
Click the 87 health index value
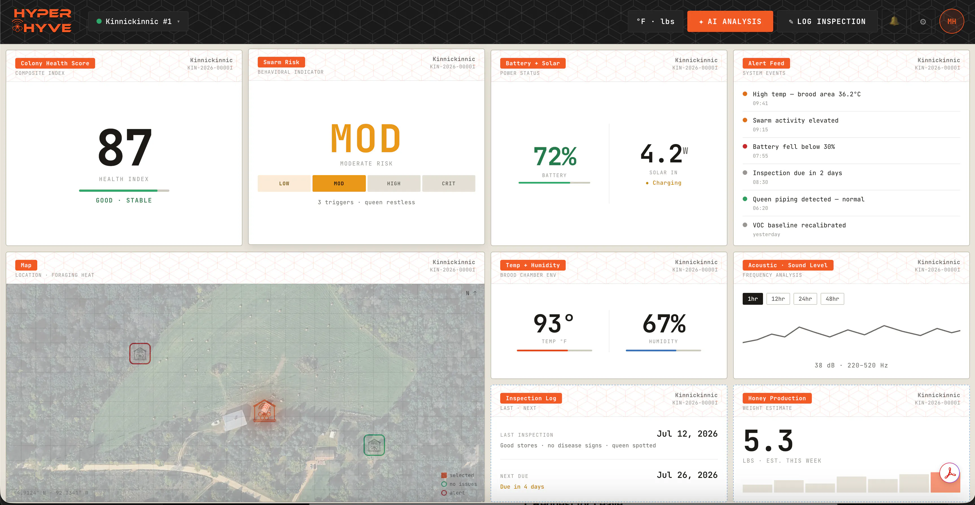(x=124, y=148)
